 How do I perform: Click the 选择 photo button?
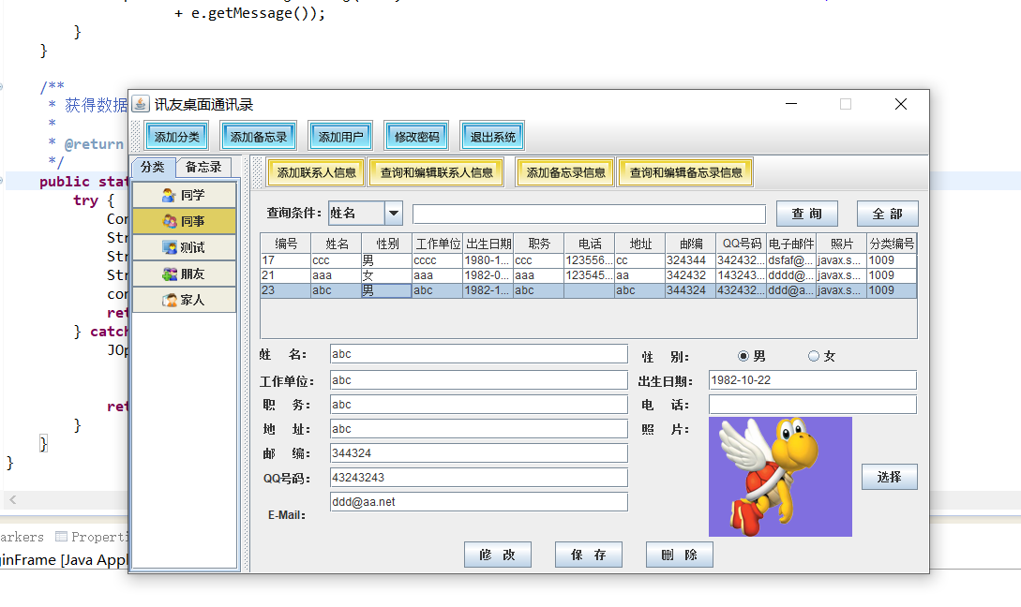(889, 477)
